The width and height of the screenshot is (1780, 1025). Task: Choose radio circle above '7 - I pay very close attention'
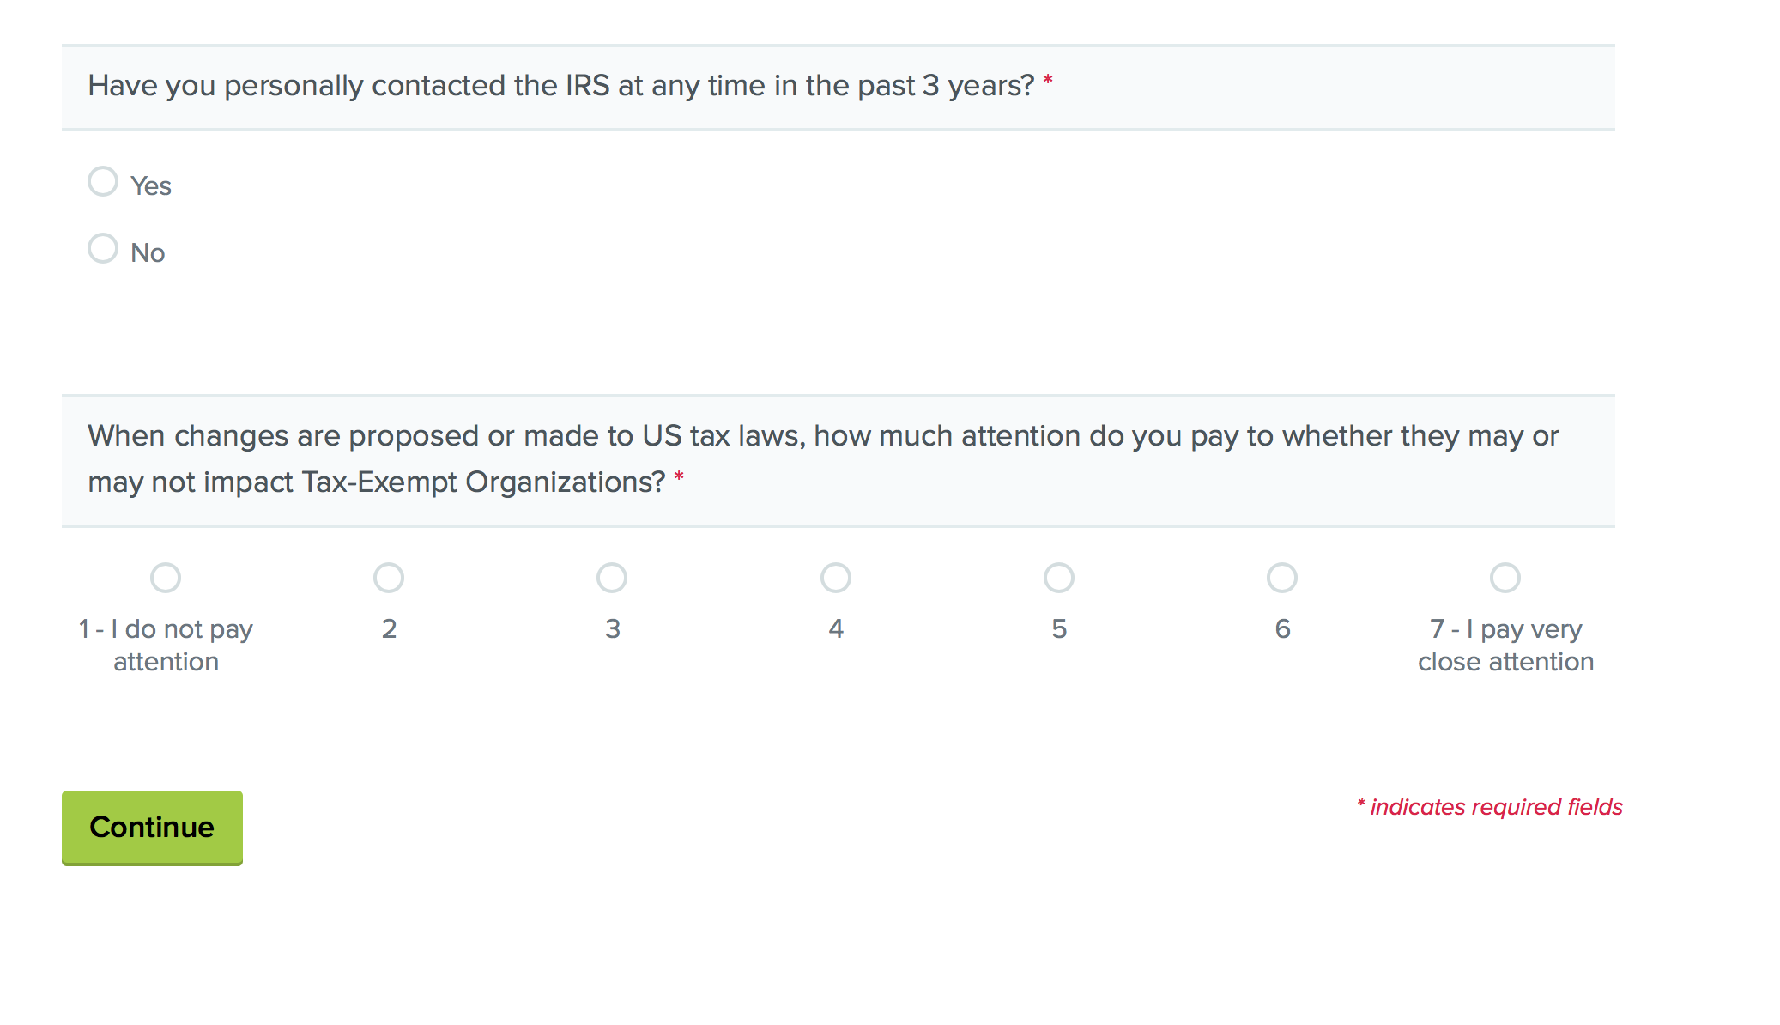1505,578
